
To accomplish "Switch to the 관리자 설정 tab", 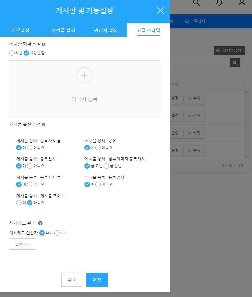I will (106, 30).
